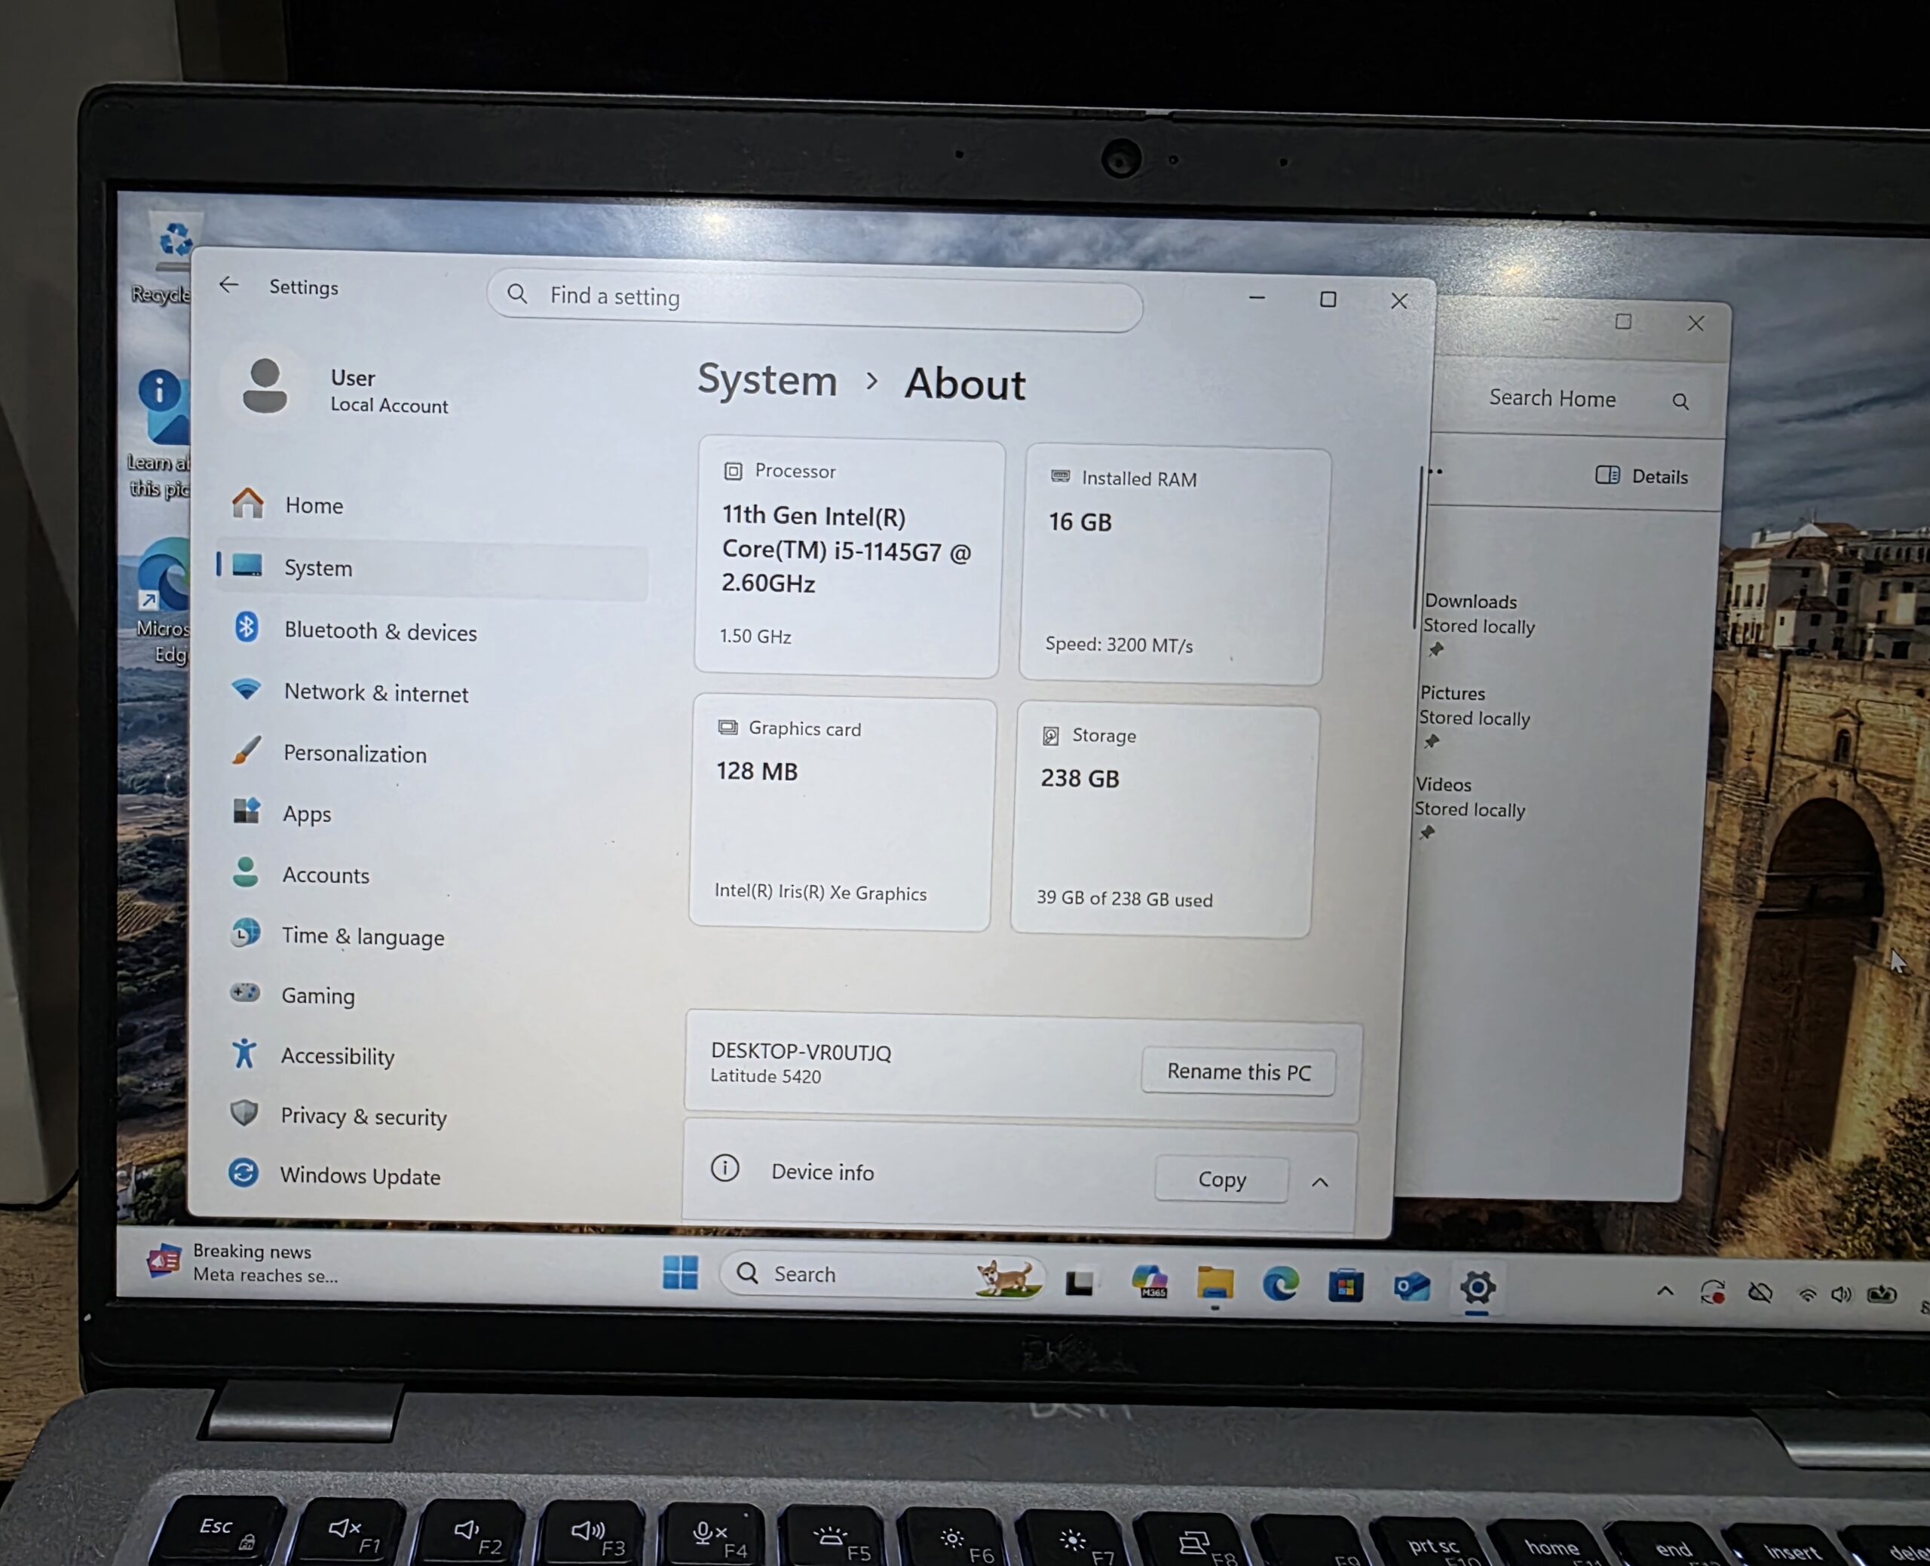Viewport: 1930px width, 1566px height.
Task: Show hidden system tray icons
Action: (x=1665, y=1291)
